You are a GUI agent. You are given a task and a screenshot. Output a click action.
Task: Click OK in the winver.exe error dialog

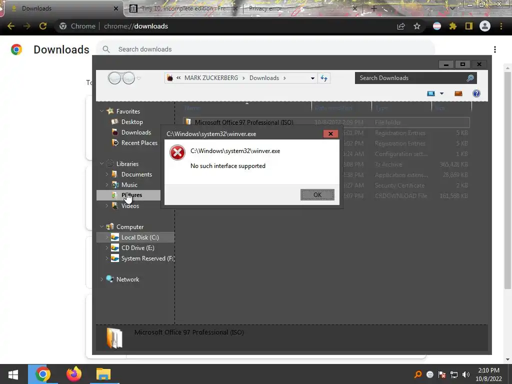317,195
